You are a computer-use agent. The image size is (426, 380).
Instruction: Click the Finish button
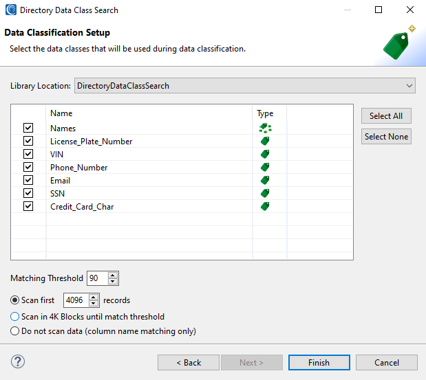pyautogui.click(x=319, y=362)
